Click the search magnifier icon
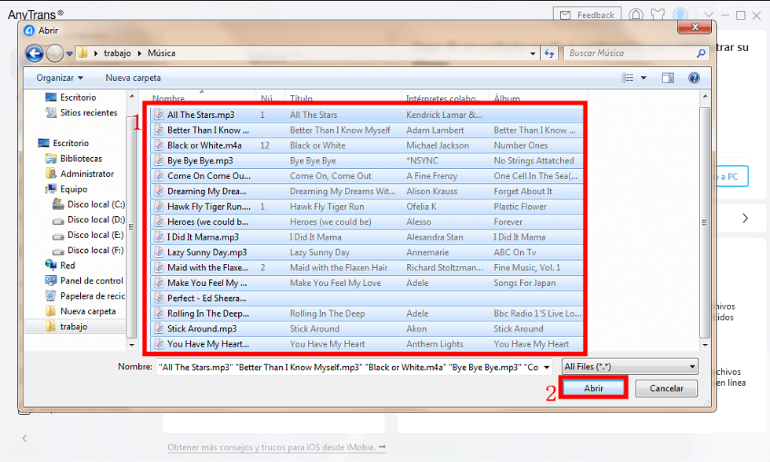 pos(701,53)
